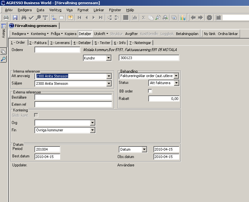Toggle the Glob. kont. checkbox
This screenshot has height=202, width=249.
point(36,115)
